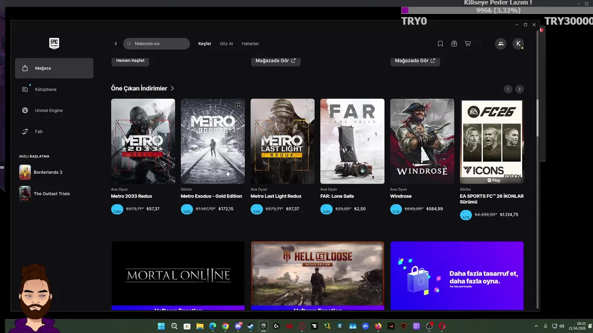This screenshot has width=593, height=333.
Task: Open the wishlist bookmark icon in header
Action: click(x=440, y=43)
